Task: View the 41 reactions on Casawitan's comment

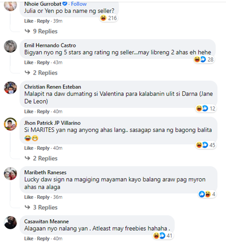Action: coord(163,235)
